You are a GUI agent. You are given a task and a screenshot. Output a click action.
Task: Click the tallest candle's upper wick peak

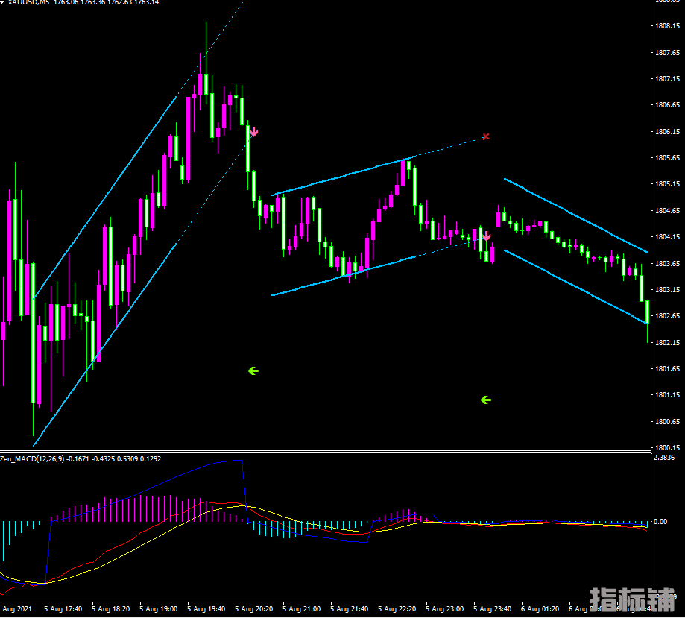pos(206,23)
